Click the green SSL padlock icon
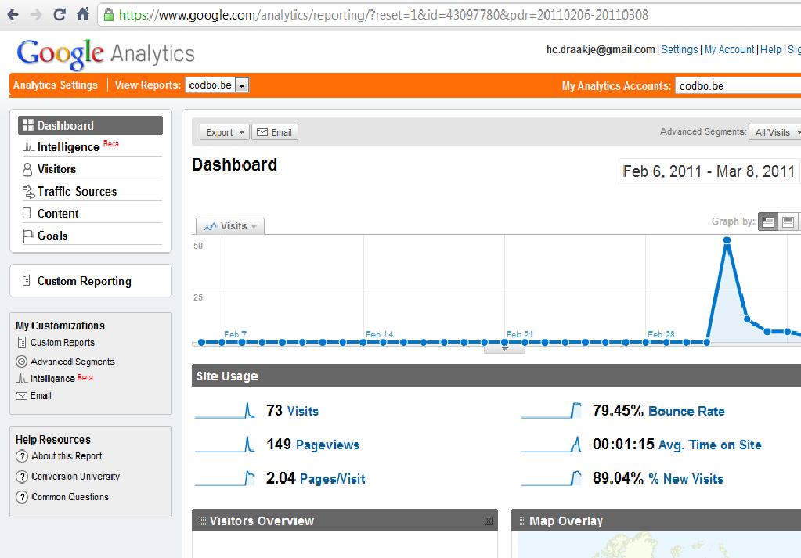The image size is (801, 558). point(108,14)
